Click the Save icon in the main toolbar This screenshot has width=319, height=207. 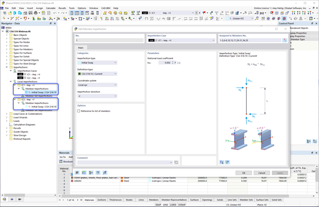[x=31, y=13]
